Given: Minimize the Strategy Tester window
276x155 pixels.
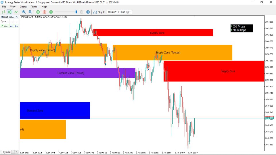Looking at the screenshot, I should [x=253, y=2].
